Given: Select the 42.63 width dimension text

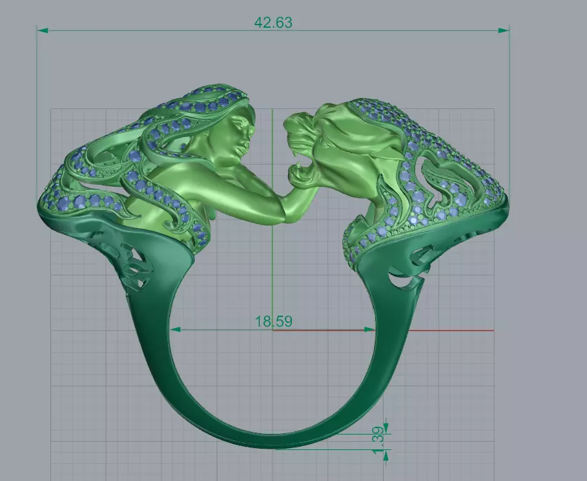Looking at the screenshot, I should point(273,23).
